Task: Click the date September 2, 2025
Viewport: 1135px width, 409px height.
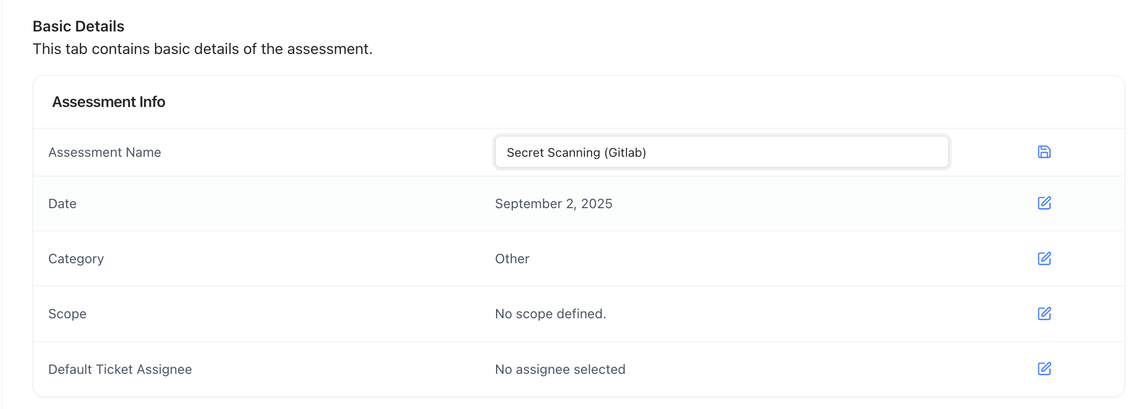Action: pos(553,203)
